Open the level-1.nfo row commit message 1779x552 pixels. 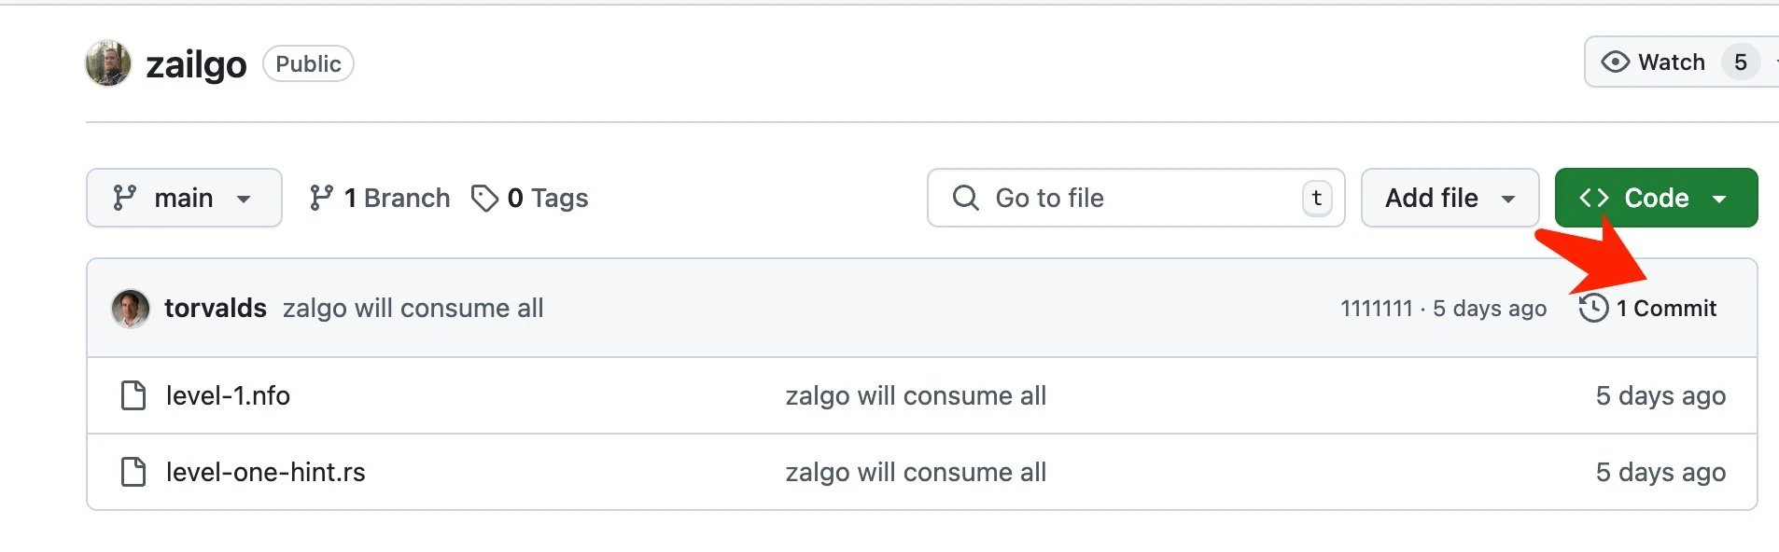916,395
